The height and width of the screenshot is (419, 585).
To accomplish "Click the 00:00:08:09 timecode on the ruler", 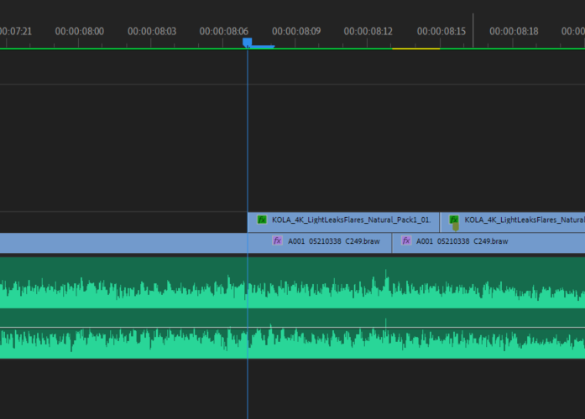I will [296, 31].
